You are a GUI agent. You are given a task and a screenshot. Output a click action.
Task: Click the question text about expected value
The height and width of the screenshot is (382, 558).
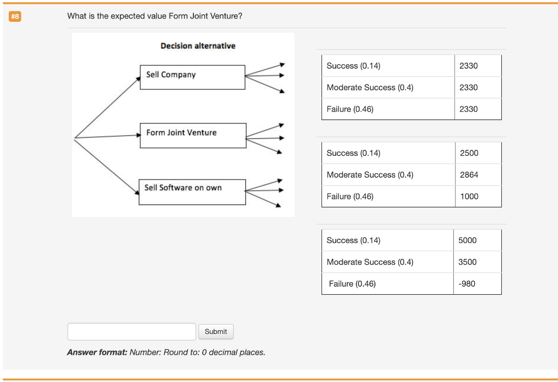[x=155, y=16]
